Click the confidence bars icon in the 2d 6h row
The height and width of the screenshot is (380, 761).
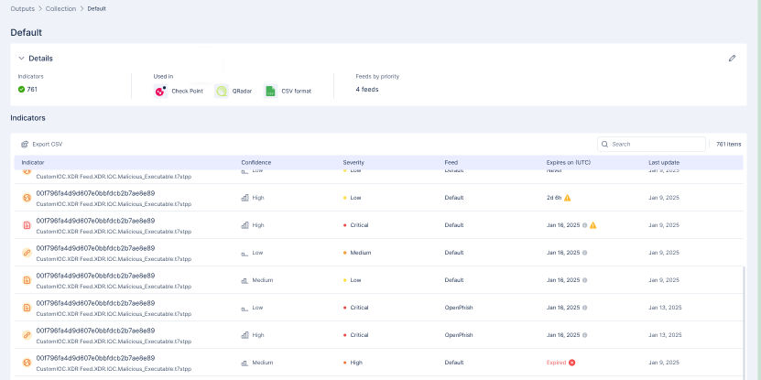245,198
